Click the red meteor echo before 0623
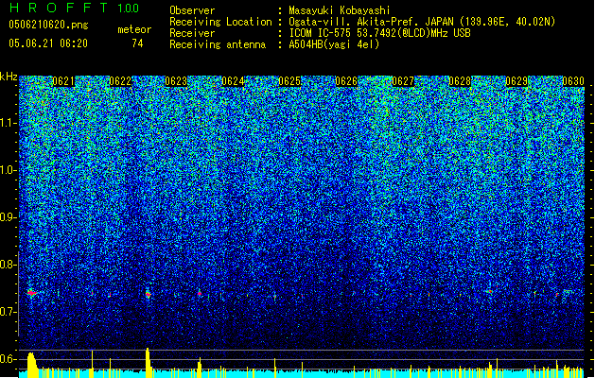Screen dimensions: 595x378 tap(148, 294)
